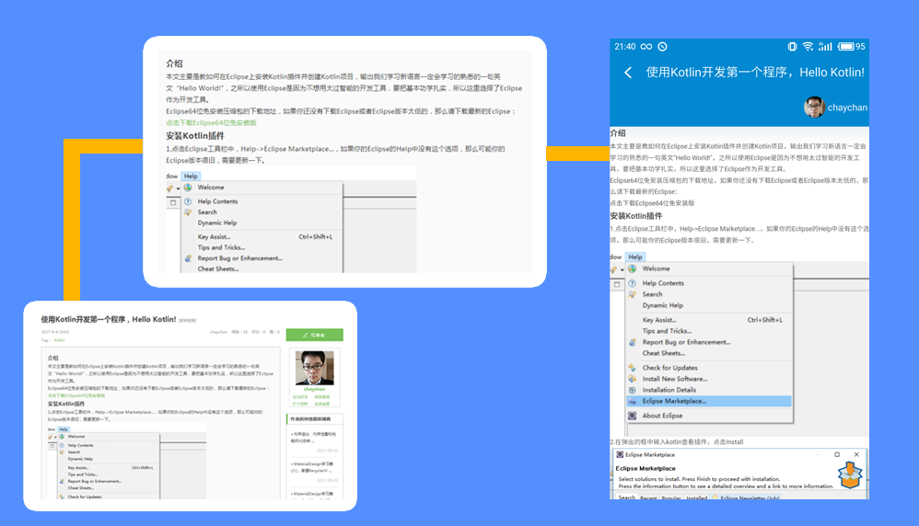Open About Eclipse in the phone's Help menu

click(x=662, y=416)
